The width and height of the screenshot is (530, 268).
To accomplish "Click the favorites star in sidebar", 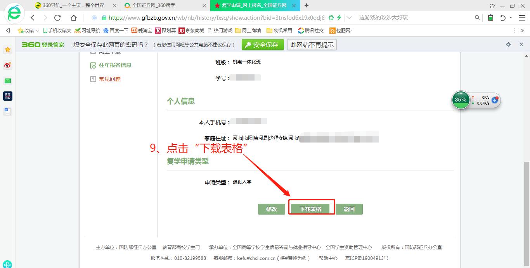I will tap(8, 50).
